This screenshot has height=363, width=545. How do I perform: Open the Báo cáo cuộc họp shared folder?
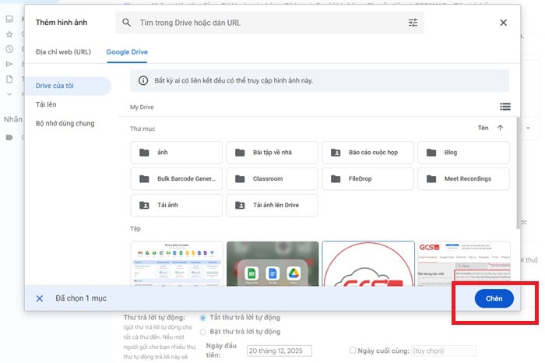pos(367,153)
